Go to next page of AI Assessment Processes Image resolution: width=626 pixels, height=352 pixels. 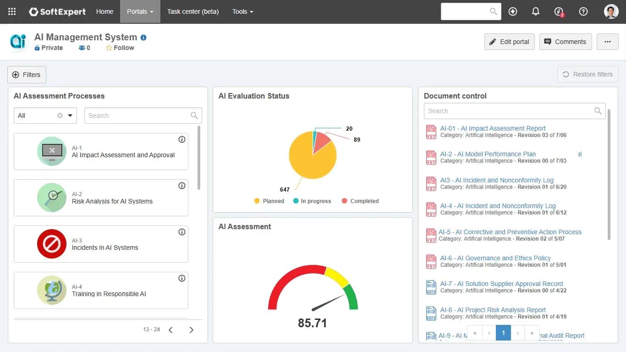pos(192,330)
